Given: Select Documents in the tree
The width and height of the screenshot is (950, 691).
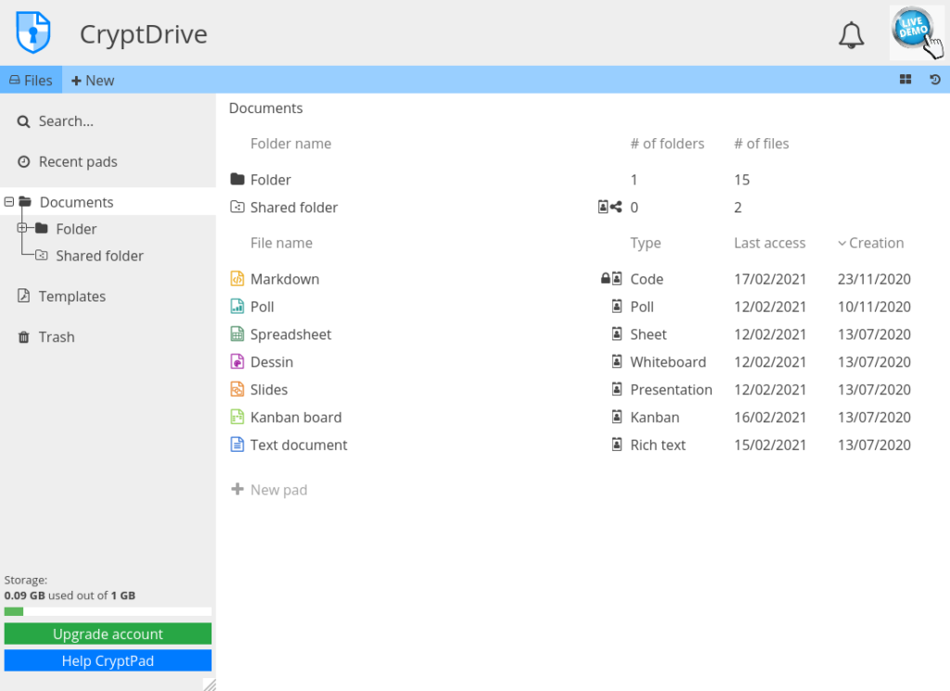Looking at the screenshot, I should pos(76,202).
